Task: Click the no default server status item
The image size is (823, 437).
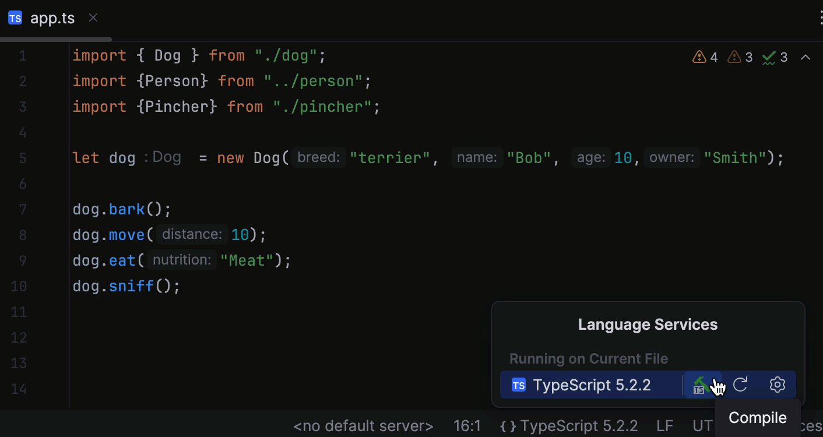Action: (x=363, y=426)
